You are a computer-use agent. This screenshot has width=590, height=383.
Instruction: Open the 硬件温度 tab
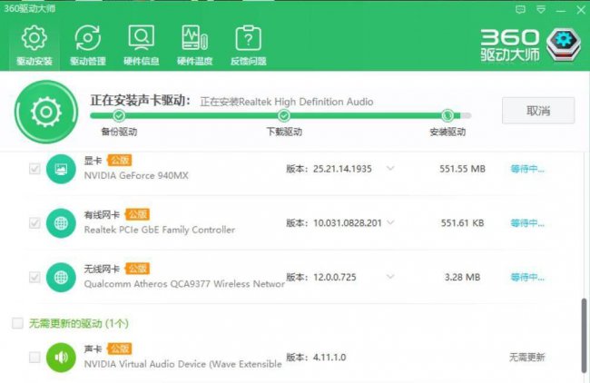click(x=194, y=45)
